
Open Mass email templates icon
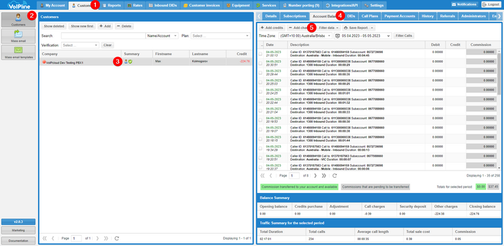pyautogui.click(x=18, y=52)
